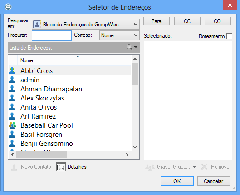This screenshot has height=195, width=240.
Task: Click the Procurar search input field
Action: point(52,35)
